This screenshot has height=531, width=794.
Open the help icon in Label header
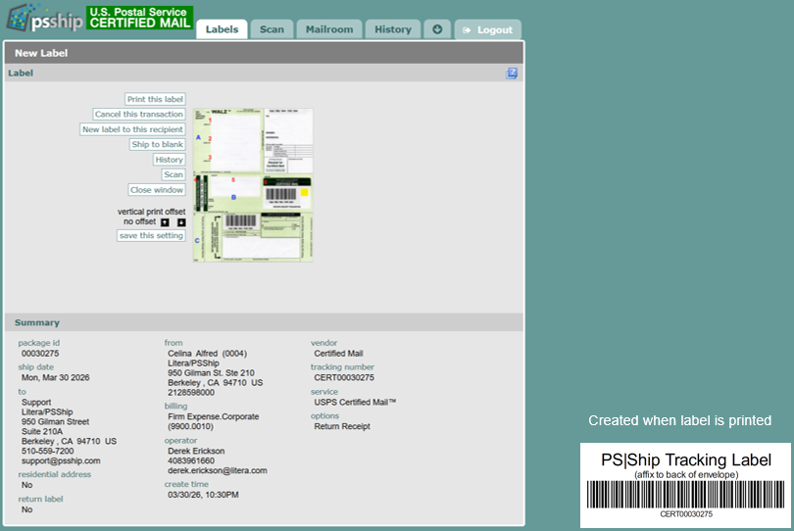(x=512, y=73)
